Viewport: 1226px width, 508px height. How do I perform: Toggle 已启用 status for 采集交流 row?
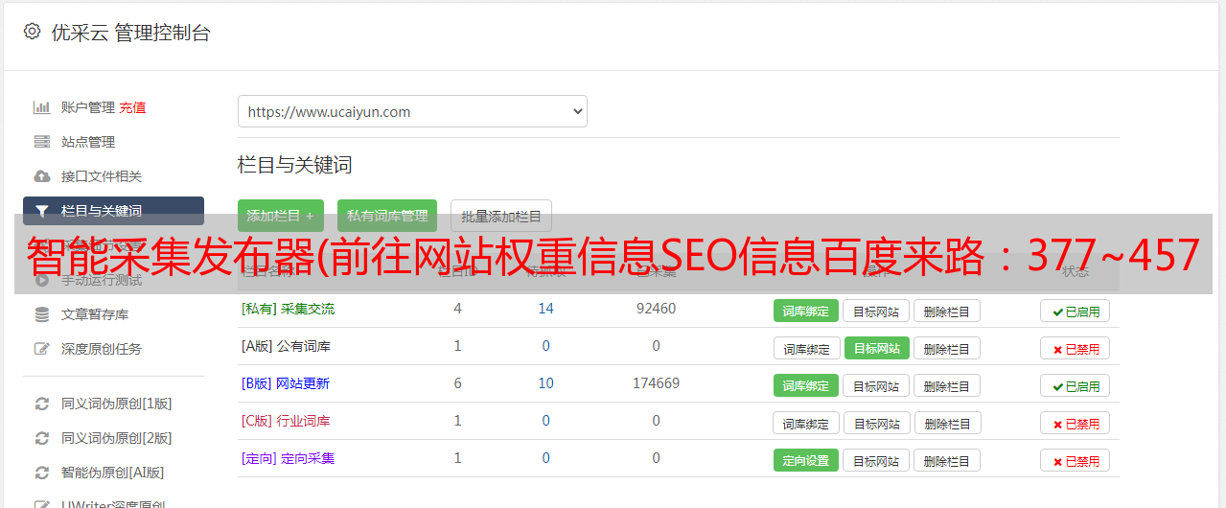pos(1076,311)
